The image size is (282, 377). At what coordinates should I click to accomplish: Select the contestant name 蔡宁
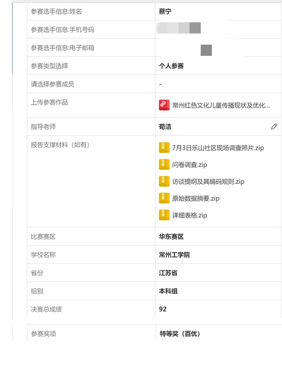pos(165,12)
